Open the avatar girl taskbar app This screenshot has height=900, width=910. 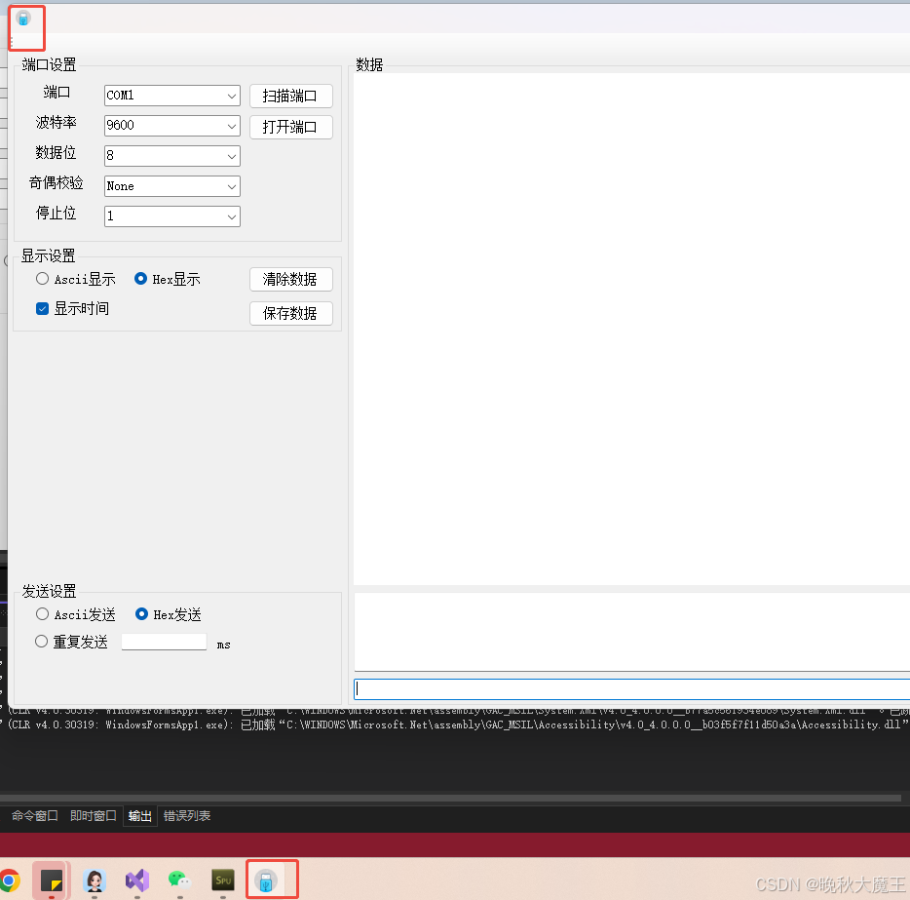[95, 880]
